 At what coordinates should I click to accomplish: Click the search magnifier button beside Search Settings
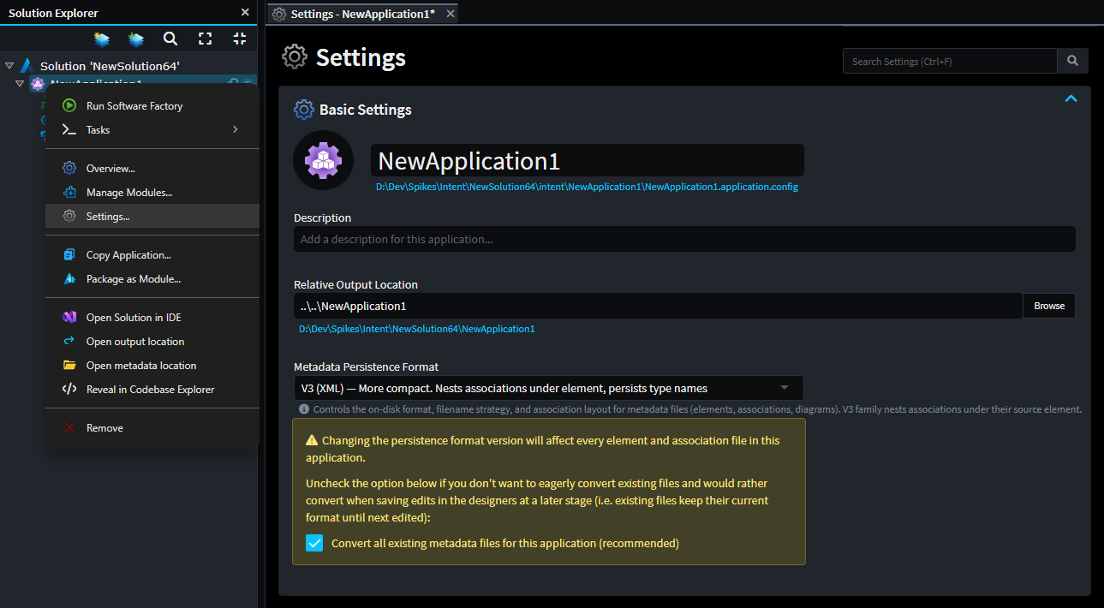[x=1072, y=61]
